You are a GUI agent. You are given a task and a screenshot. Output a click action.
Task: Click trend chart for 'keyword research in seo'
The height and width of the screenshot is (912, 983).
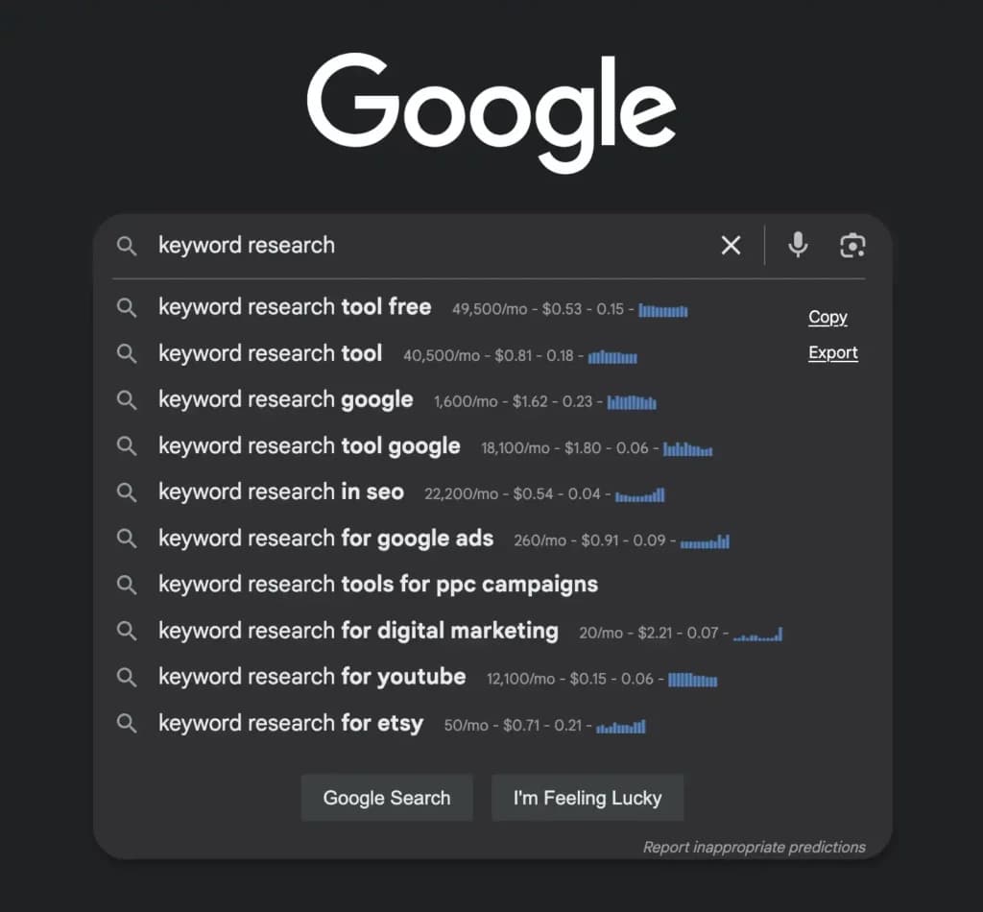pos(640,495)
